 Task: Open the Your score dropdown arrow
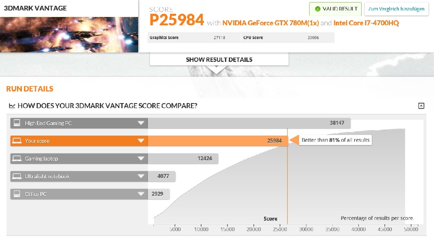141,141
